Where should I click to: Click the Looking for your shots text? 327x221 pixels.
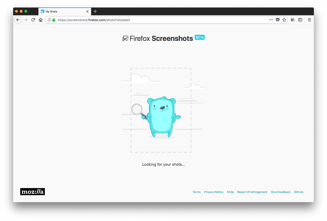(x=163, y=164)
